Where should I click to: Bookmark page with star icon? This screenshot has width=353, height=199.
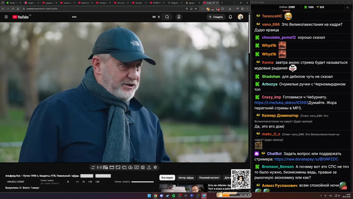pyautogui.click(x=196, y=9)
